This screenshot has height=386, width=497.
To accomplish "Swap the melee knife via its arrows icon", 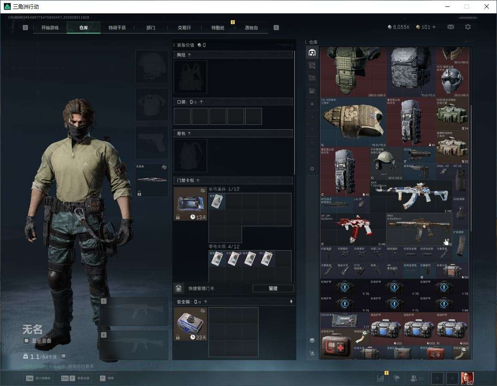I will [x=164, y=167].
